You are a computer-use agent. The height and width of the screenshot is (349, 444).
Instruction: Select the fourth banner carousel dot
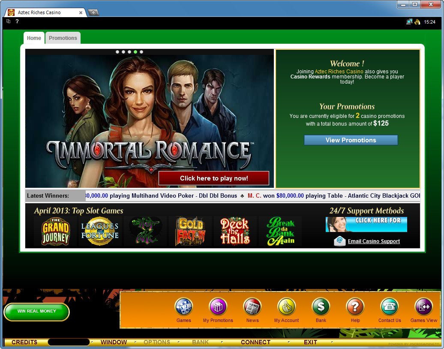click(x=135, y=52)
